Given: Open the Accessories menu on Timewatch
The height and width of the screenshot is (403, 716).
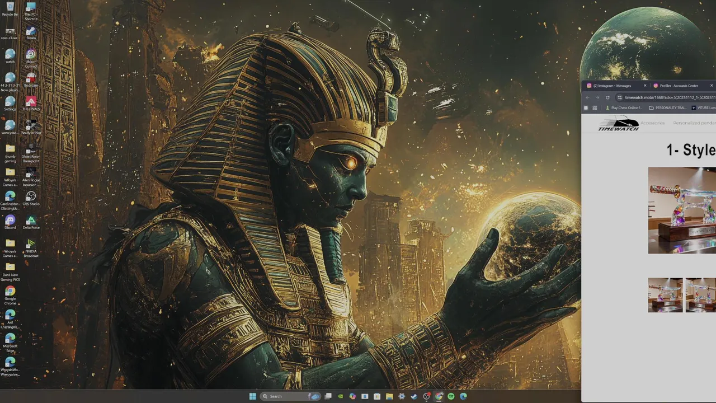Looking at the screenshot, I should 652,123.
